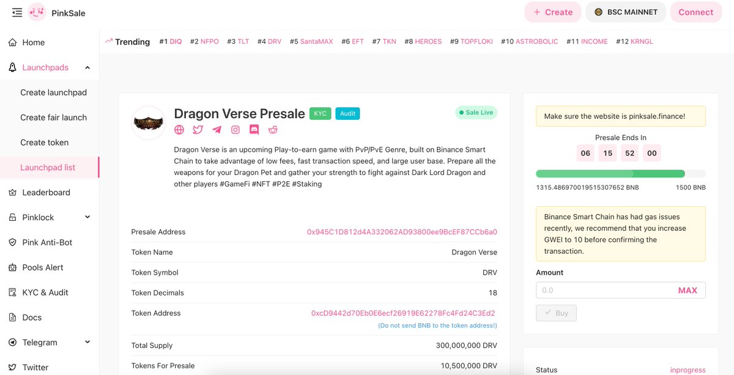Open the Discord community icon
Viewport: 734px width, 375px height.
(x=254, y=129)
